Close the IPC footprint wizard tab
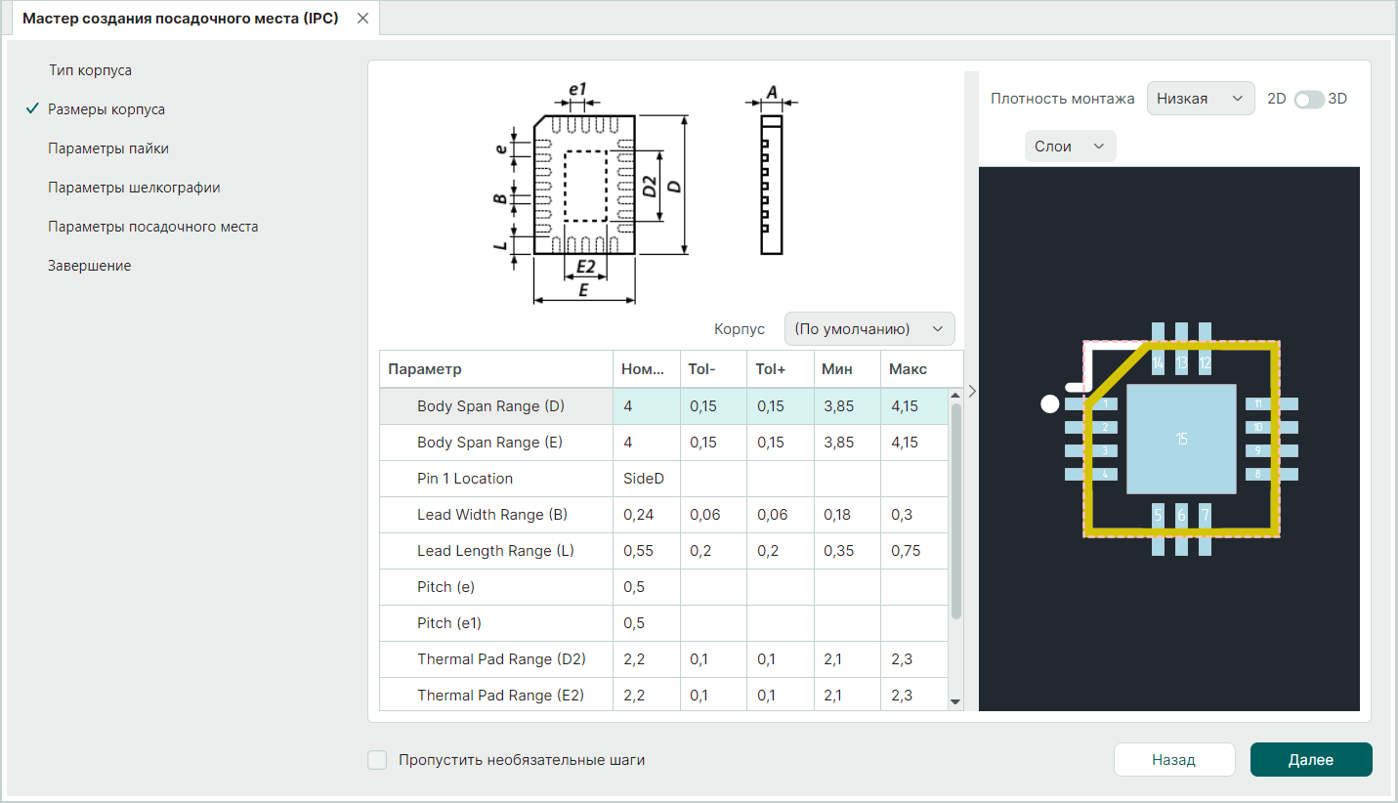1398x803 pixels. click(362, 19)
